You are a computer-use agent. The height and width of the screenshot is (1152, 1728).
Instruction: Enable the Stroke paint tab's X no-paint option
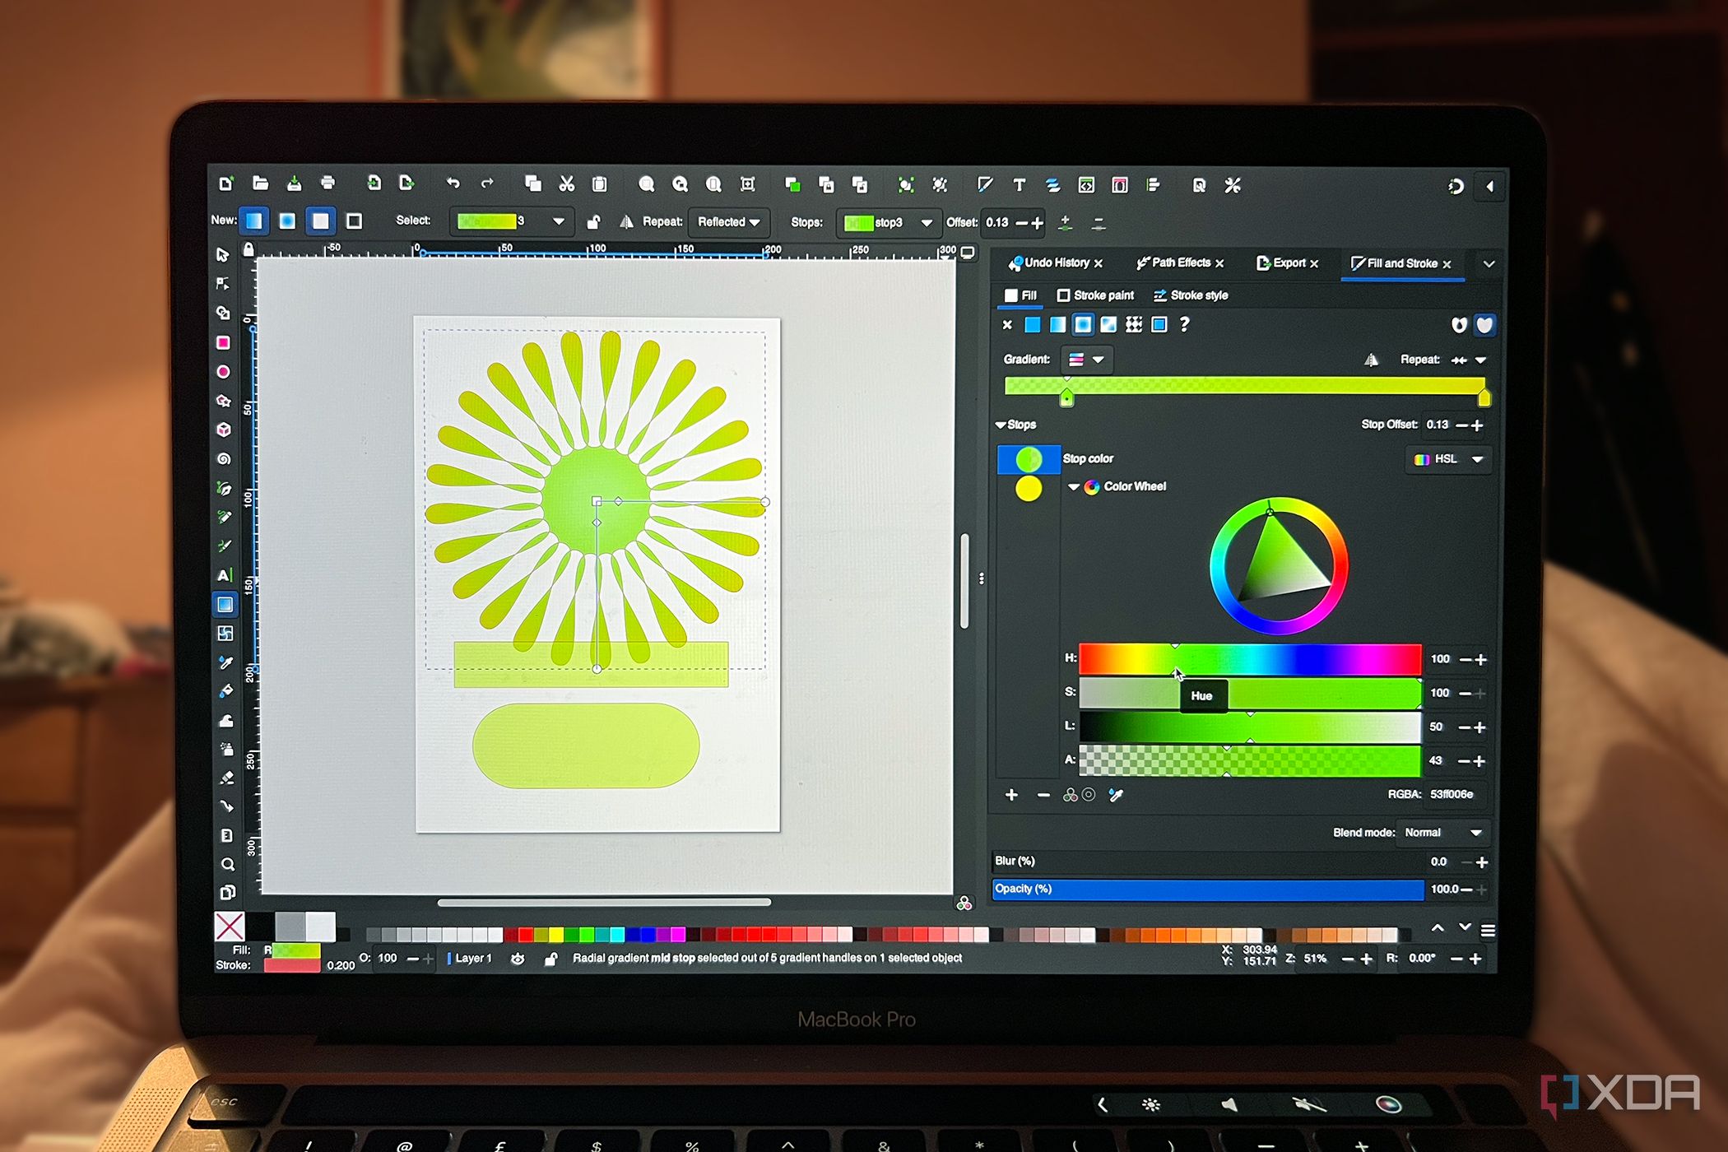click(1007, 326)
